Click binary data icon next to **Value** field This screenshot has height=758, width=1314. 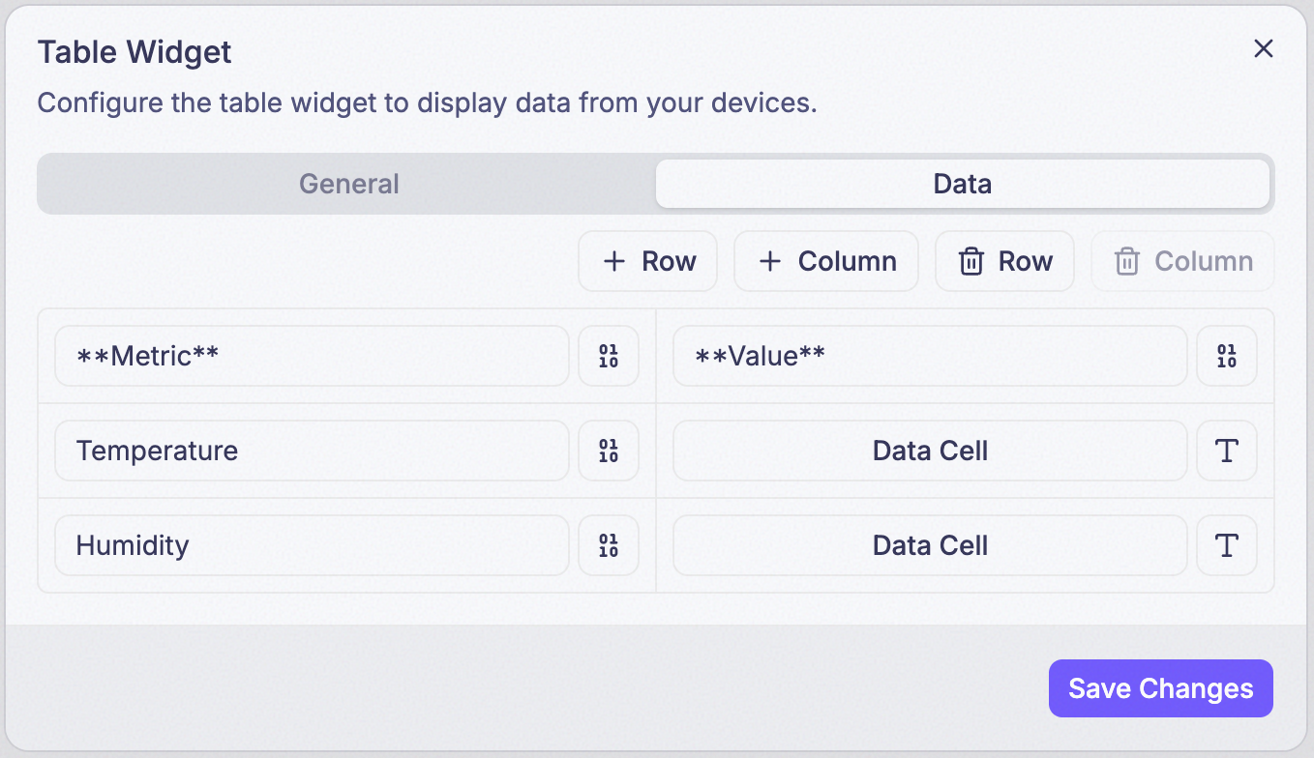coord(1227,356)
